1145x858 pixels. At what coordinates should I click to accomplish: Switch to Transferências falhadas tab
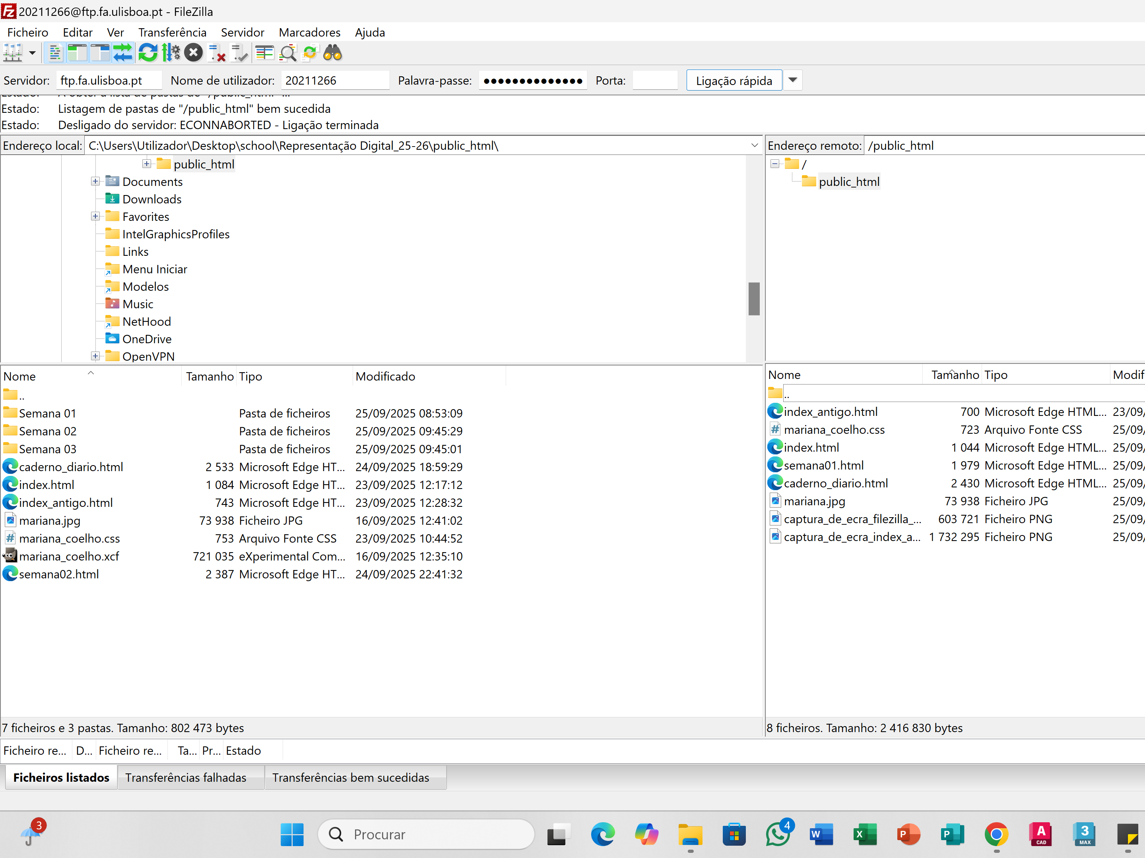tap(186, 777)
